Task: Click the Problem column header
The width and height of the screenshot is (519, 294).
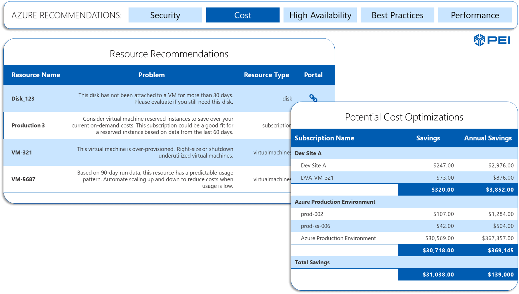Action: click(151, 75)
